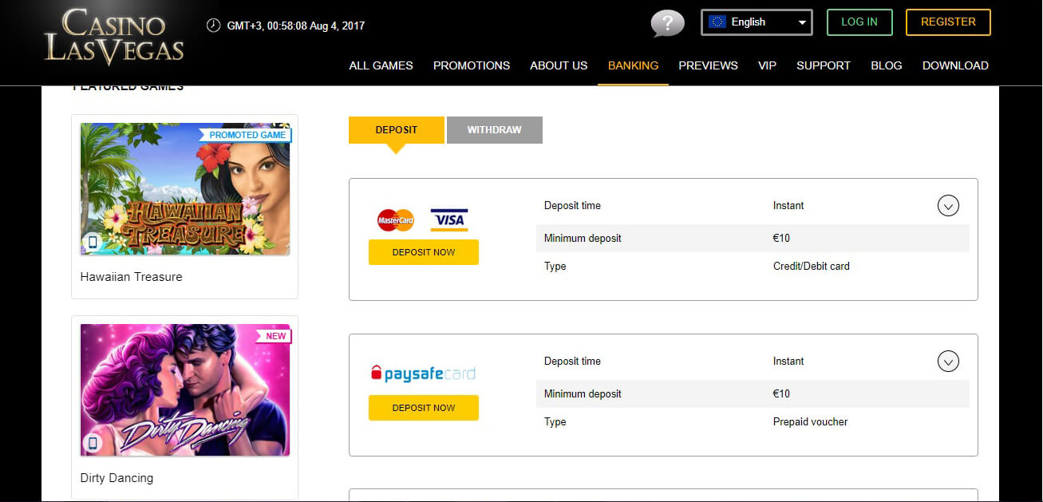Click the mobile icon on Dirty Dancing
The width and height of the screenshot is (1043, 502).
coord(93,443)
